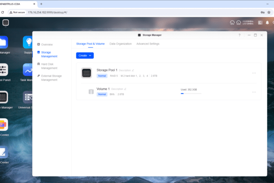Click the RAM usage gauge icon
This screenshot has width=274, height=183.
point(238,23)
